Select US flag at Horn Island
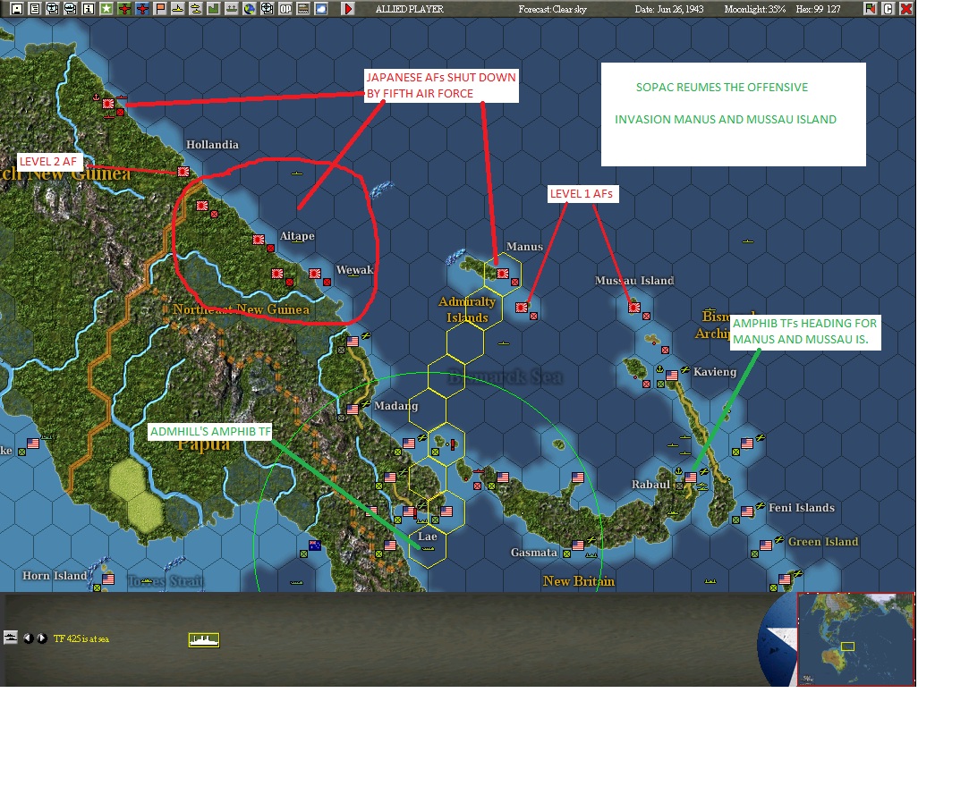Viewport: 969px width, 803px height. [x=108, y=579]
